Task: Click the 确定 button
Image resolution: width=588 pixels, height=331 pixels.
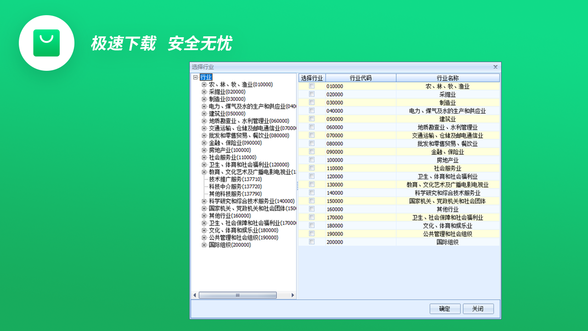Action: tap(445, 308)
